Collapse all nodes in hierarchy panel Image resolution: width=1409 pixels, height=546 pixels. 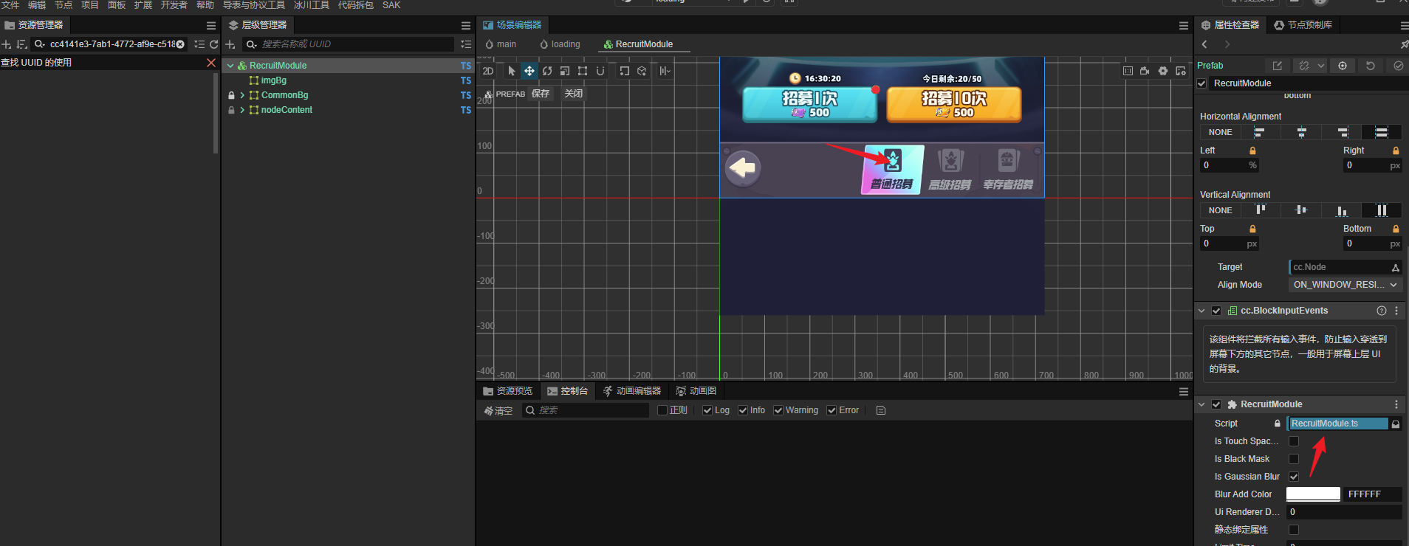466,44
